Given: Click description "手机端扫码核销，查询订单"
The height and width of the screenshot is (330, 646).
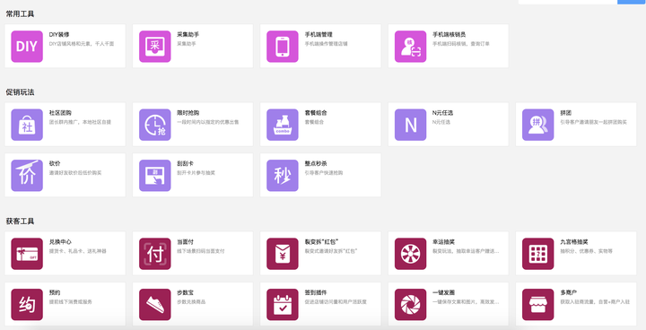Looking at the screenshot, I should point(461,44).
